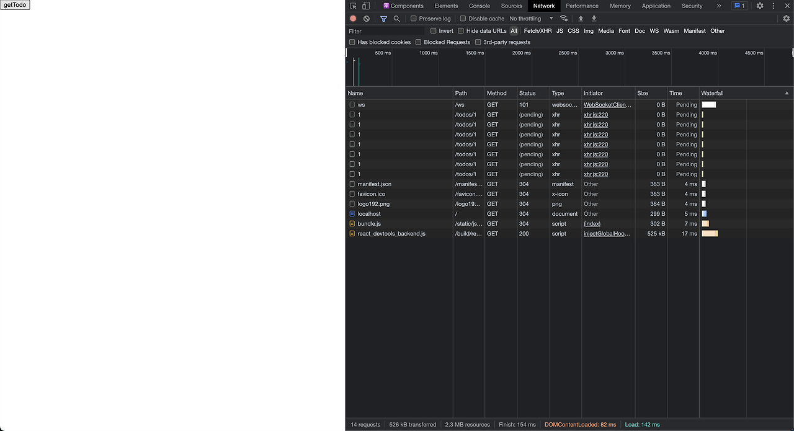This screenshot has height=431, width=794.
Task: Switch to the Security tab
Action: pos(692,6)
